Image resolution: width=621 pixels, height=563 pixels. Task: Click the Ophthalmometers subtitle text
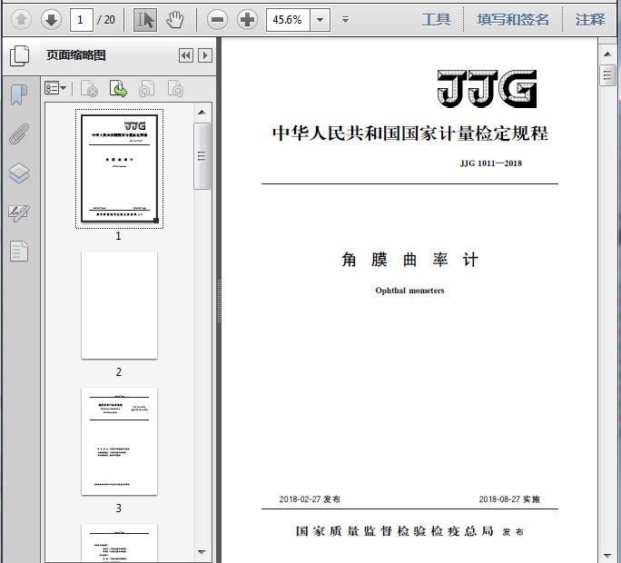409,291
